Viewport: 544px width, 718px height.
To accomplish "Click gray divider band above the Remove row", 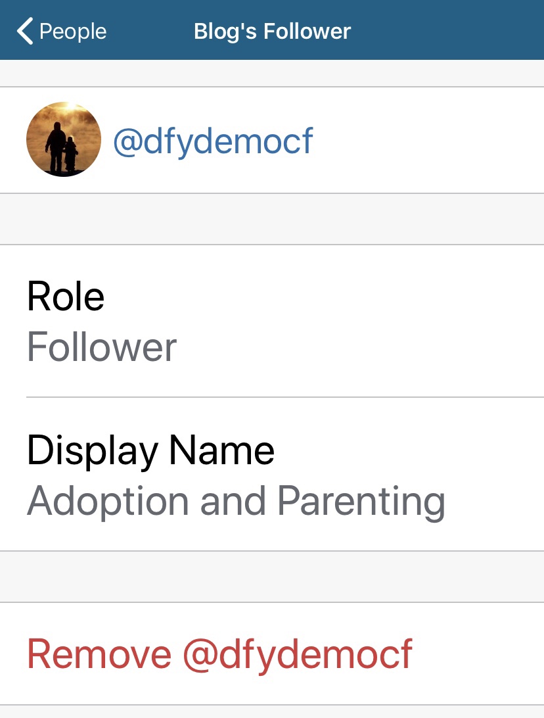I will tap(272, 577).
